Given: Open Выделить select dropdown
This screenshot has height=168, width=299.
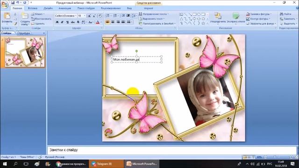Looking at the screenshot, I should 289,24.
